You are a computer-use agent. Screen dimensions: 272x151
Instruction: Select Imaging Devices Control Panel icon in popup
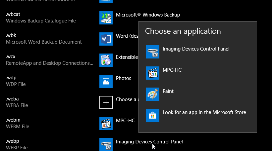[x=153, y=52]
